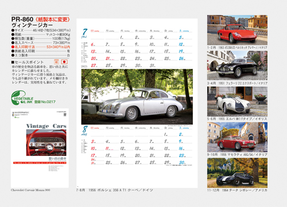The image size is (287, 207).
Task: Click the セールスポイント heading
Action: (x=28, y=62)
